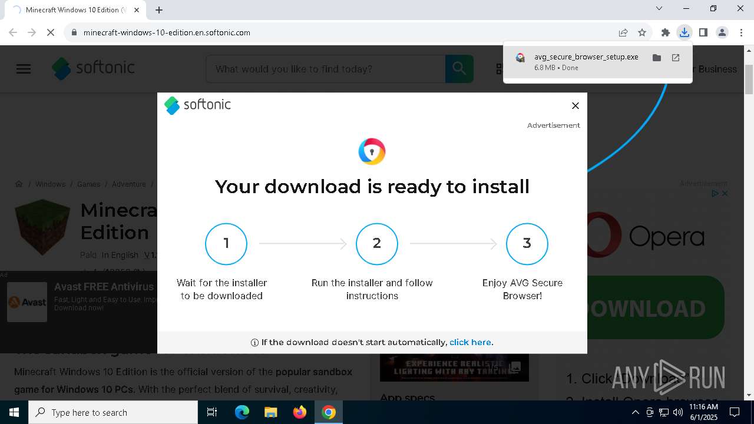
Task: Bookmark this tab with the star icon
Action: pyautogui.click(x=642, y=32)
